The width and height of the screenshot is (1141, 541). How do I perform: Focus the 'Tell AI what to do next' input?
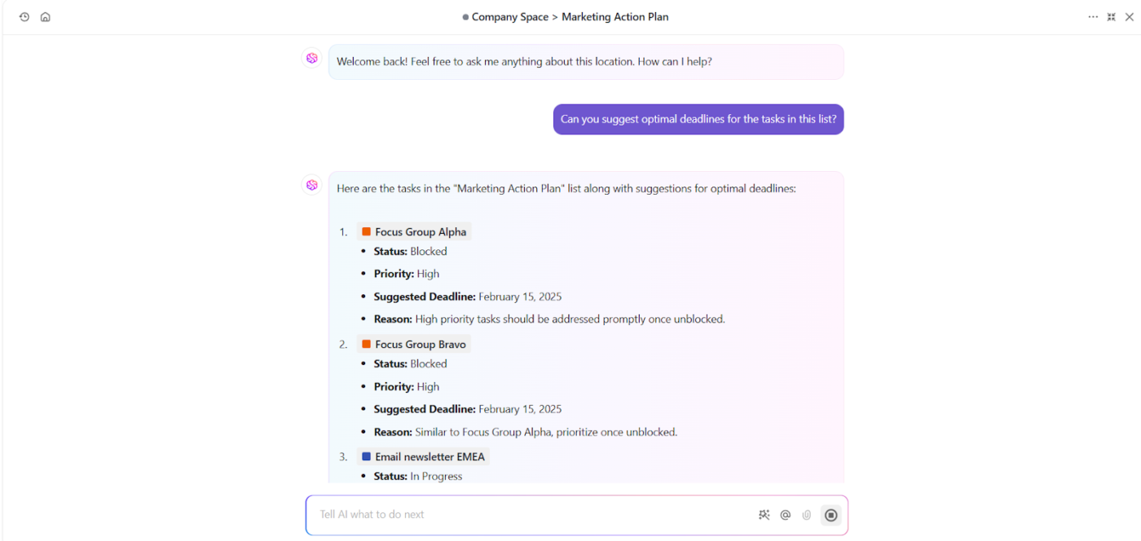(530, 515)
